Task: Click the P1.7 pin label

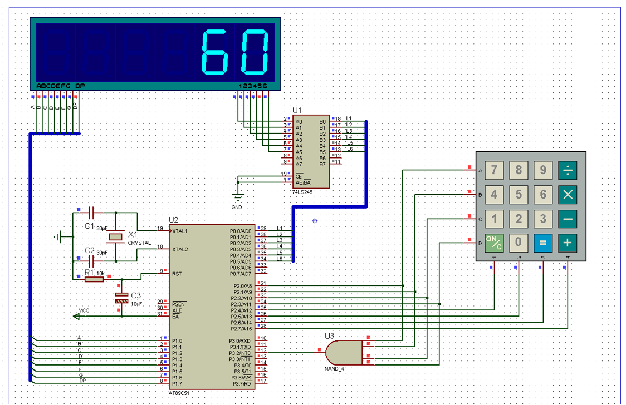Action: pos(177,384)
